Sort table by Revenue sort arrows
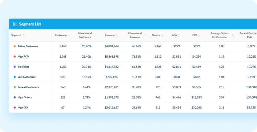 coord(117,35)
